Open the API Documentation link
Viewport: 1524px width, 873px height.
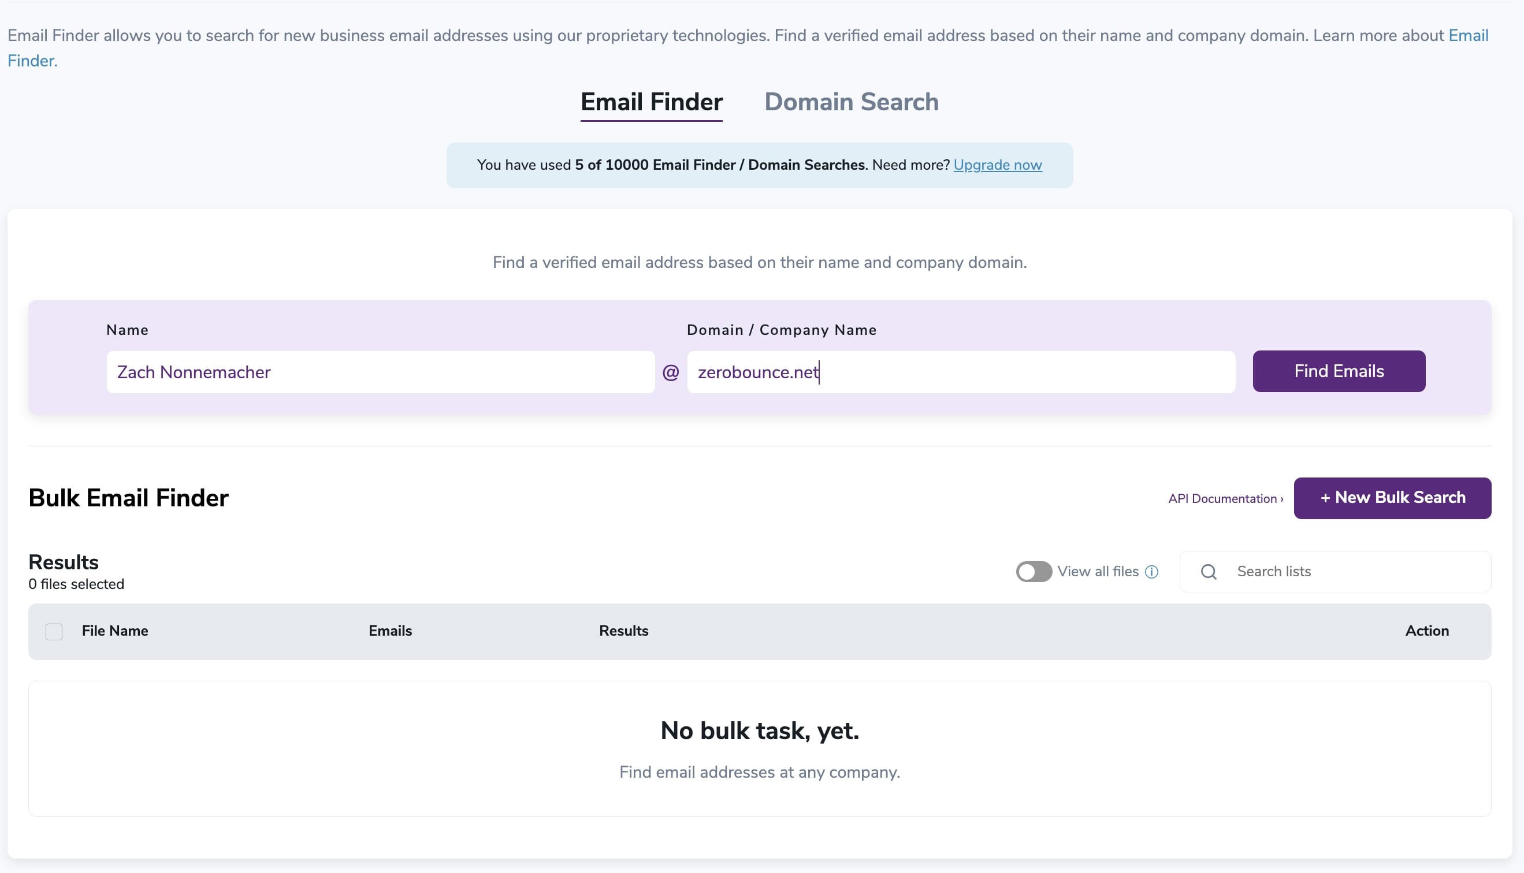pyautogui.click(x=1225, y=499)
